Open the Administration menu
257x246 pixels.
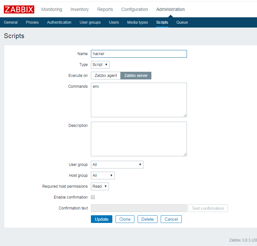click(x=170, y=9)
